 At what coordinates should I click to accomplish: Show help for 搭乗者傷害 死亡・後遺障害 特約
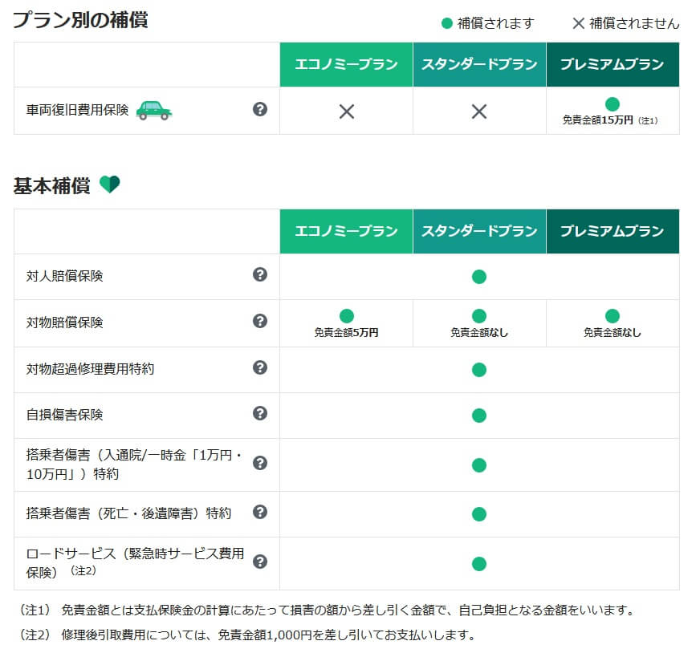point(259,513)
